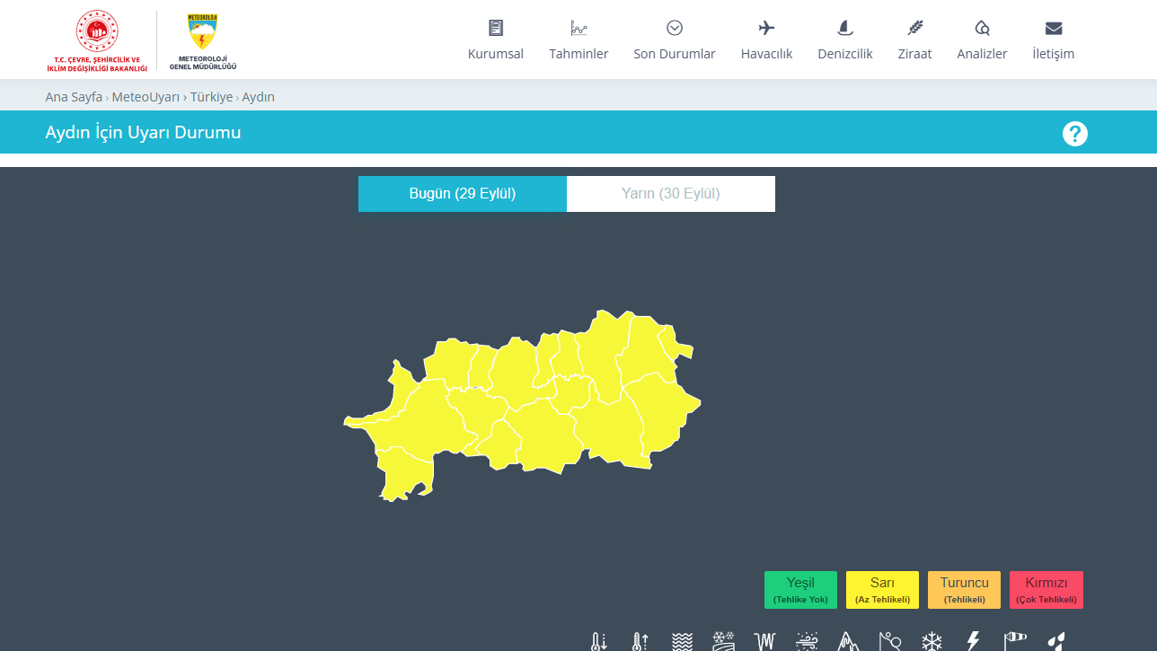
Task: Click the icicles frost warning icon
Action: point(765,642)
